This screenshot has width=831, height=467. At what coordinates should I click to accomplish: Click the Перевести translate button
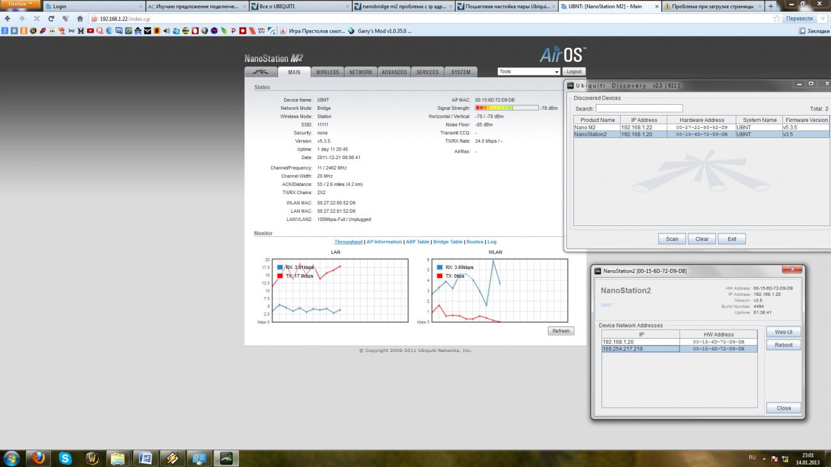[799, 19]
